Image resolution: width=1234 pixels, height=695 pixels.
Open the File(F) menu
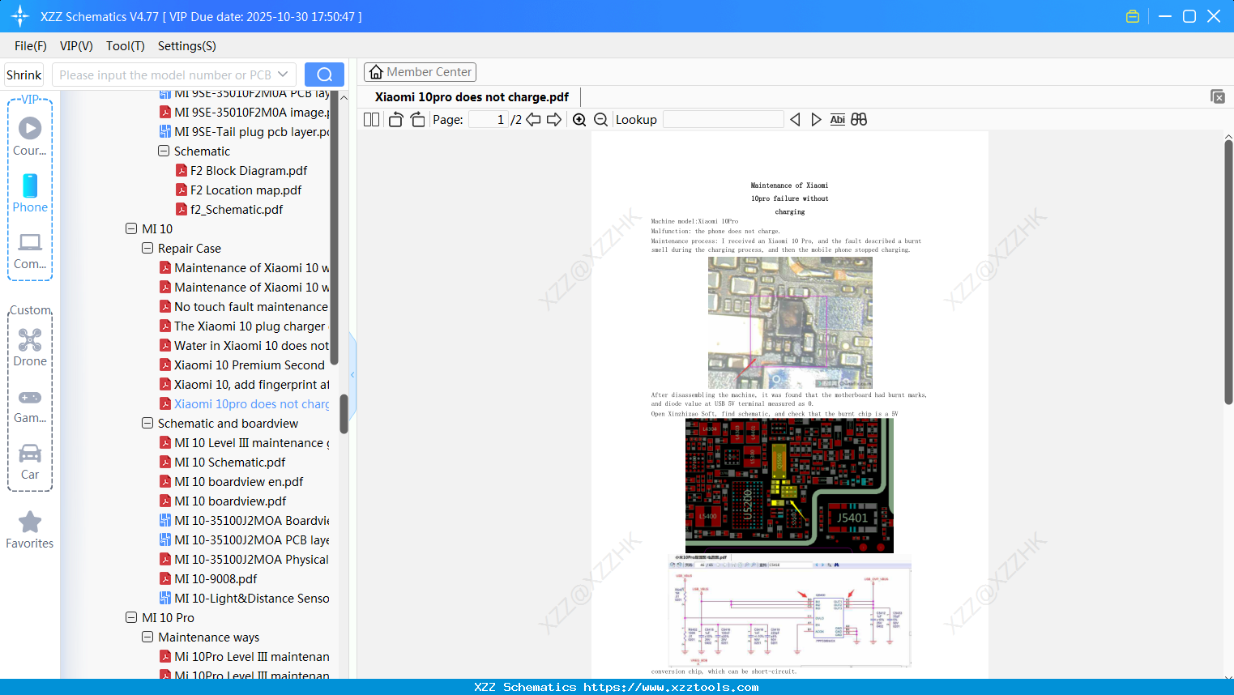pyautogui.click(x=31, y=46)
